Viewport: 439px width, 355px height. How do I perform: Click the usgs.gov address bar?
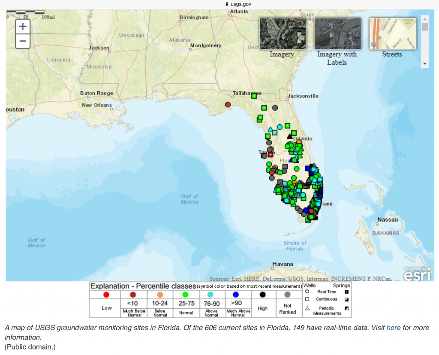tap(241, 4)
